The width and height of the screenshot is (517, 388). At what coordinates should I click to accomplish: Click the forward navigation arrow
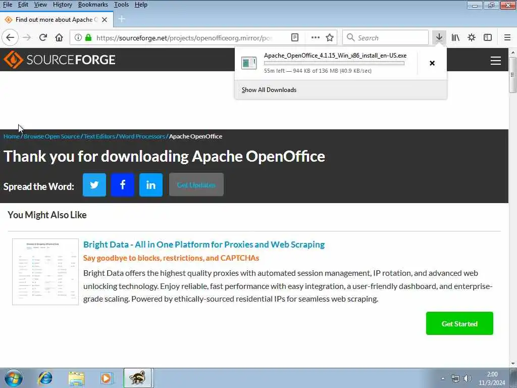click(27, 37)
